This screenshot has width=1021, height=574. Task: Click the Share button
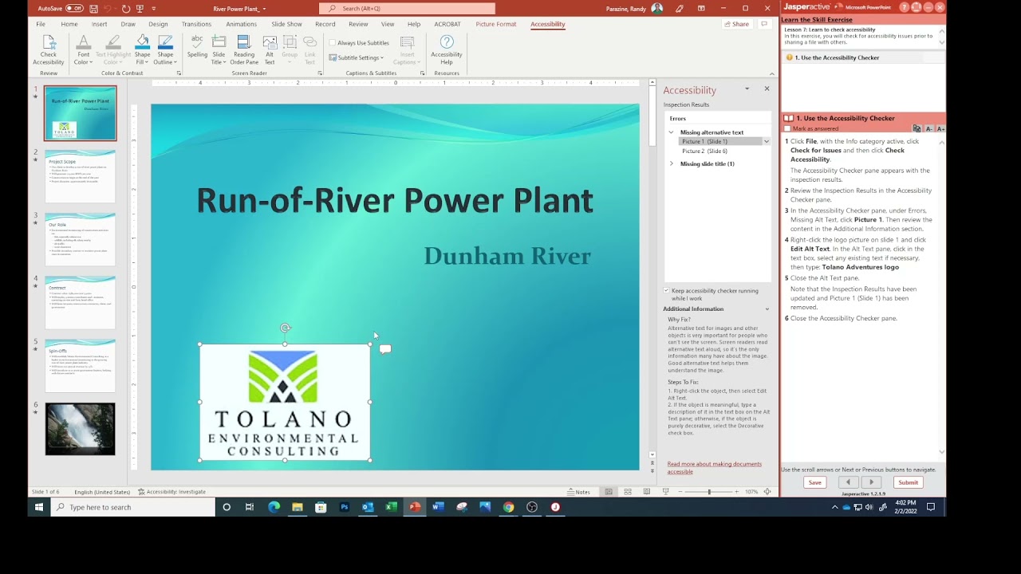[736, 24]
